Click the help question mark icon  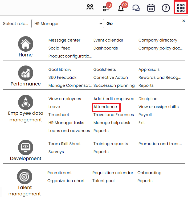coord(166,8)
